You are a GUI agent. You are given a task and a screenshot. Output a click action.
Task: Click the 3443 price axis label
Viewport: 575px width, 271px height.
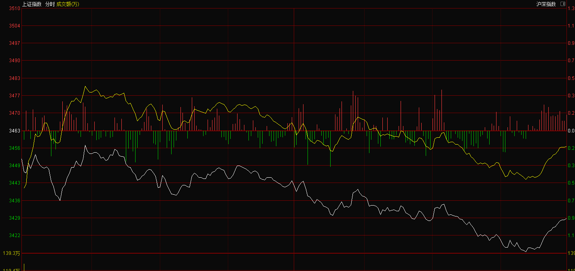pyautogui.click(x=15, y=183)
